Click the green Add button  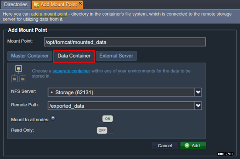point(193,146)
